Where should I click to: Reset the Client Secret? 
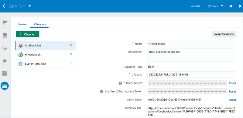pos(232,83)
